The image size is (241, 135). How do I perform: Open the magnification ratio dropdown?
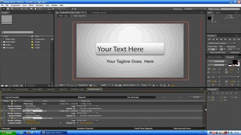pos(64,85)
